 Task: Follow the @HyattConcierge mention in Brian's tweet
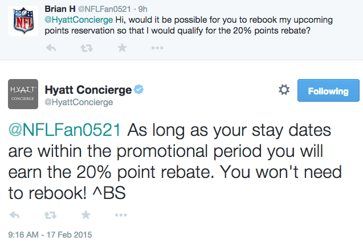(x=79, y=20)
